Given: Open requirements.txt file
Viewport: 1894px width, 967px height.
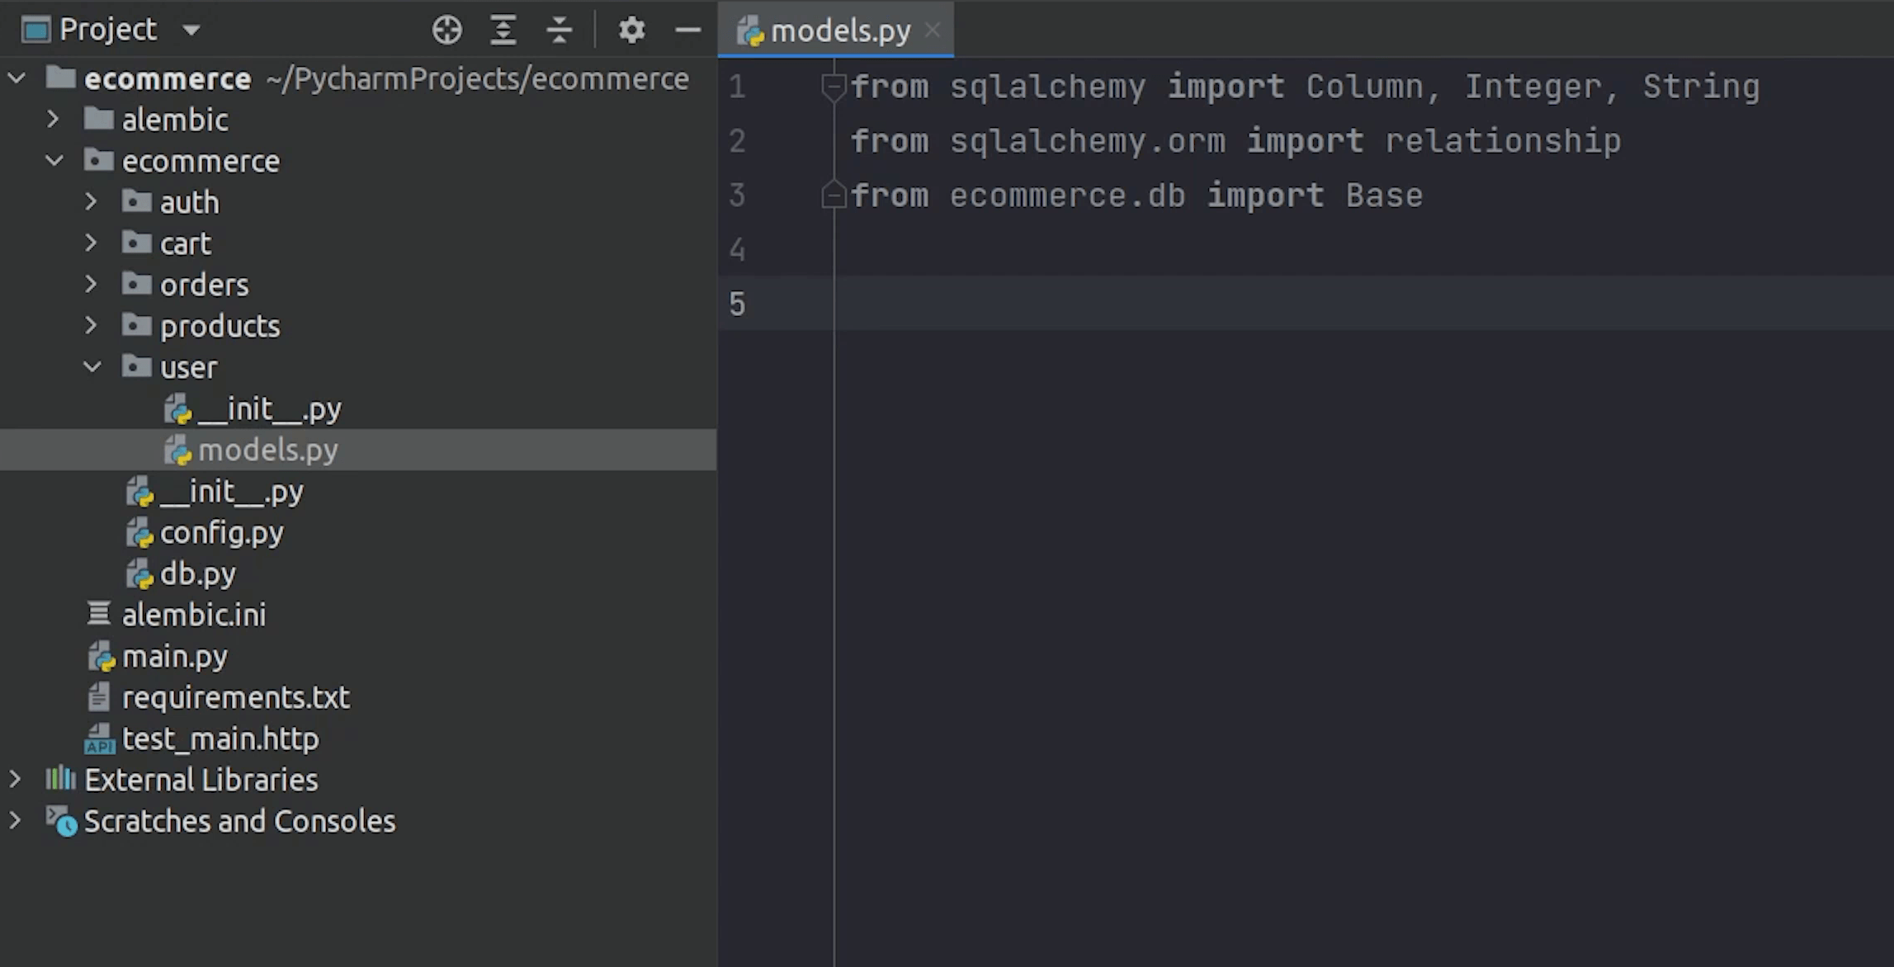Looking at the screenshot, I should pyautogui.click(x=235, y=697).
